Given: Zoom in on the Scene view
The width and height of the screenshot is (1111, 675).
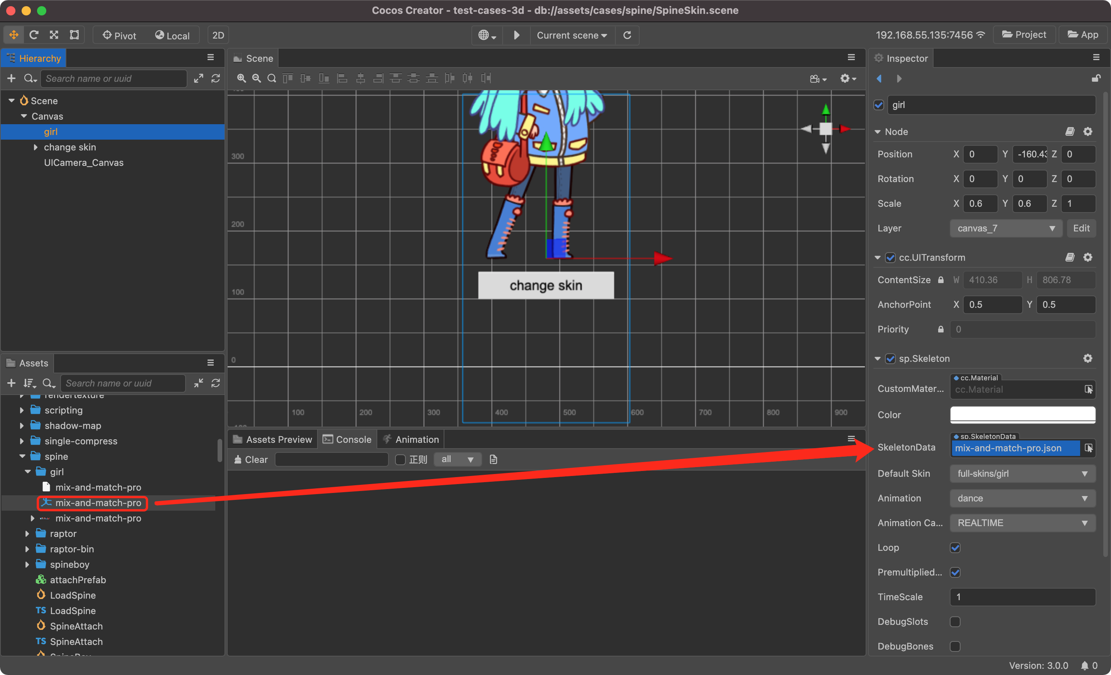Looking at the screenshot, I should (x=241, y=78).
